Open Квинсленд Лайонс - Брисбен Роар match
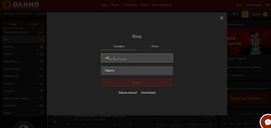The height and width of the screenshot is (128, 271). pos(100,116)
